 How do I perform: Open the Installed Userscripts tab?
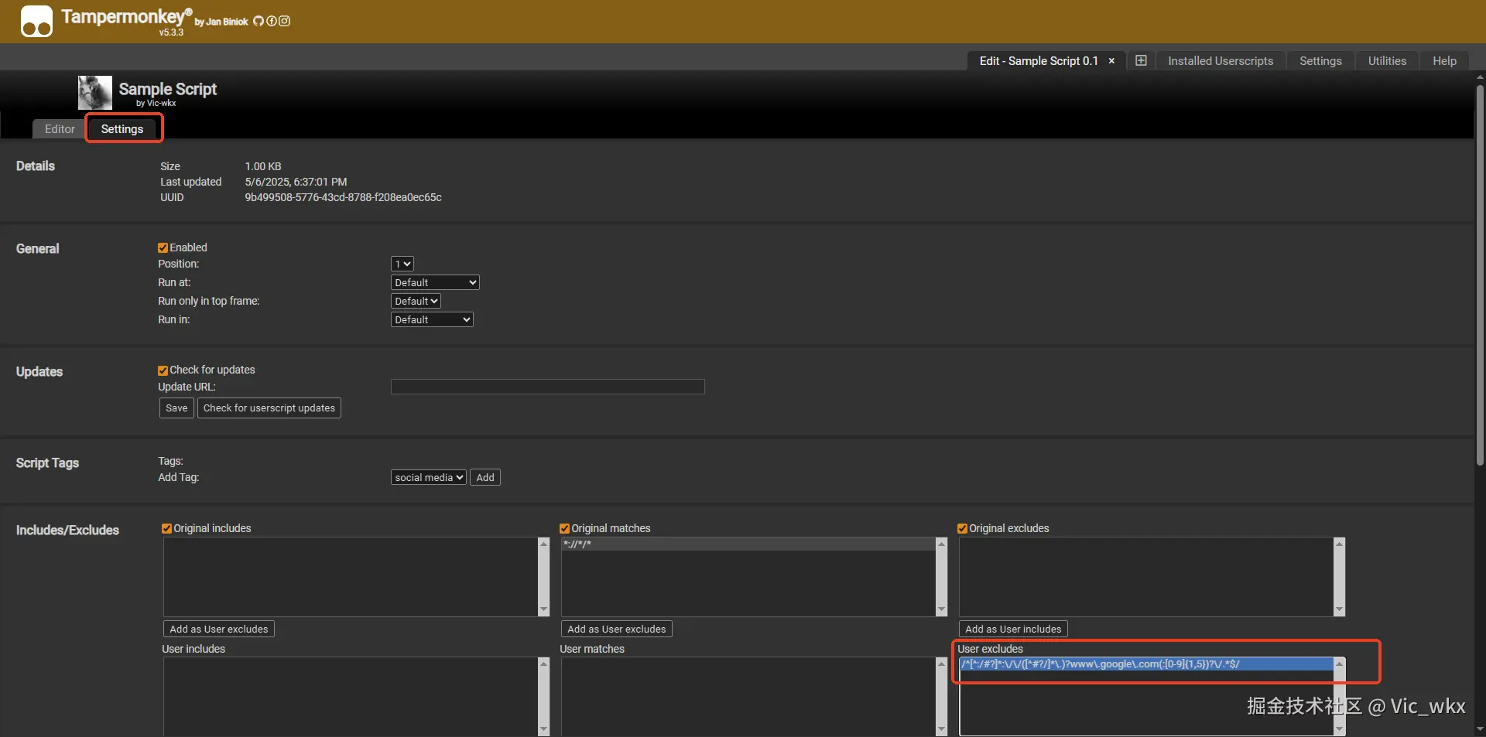(x=1221, y=60)
